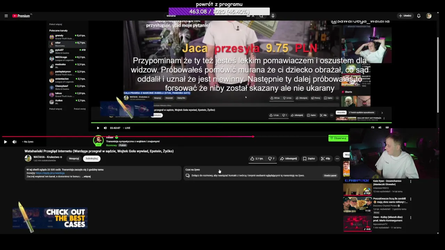Open live chat with Otwórz panel

click(x=330, y=175)
